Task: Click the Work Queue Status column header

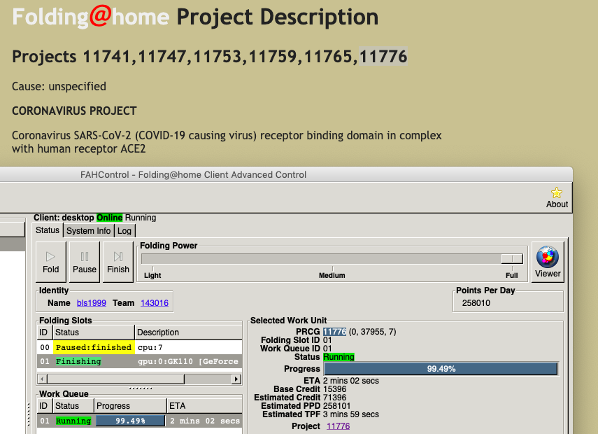Action: click(x=73, y=406)
